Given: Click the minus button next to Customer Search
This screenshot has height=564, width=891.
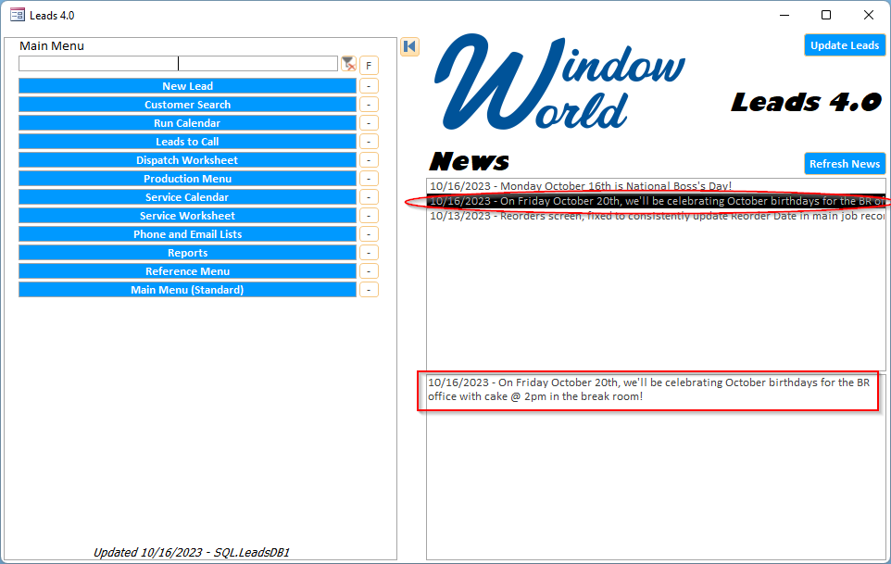Looking at the screenshot, I should [x=369, y=105].
